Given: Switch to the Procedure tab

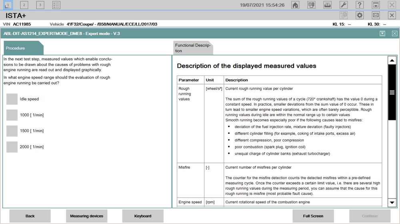Looking at the screenshot, I should (23, 48).
